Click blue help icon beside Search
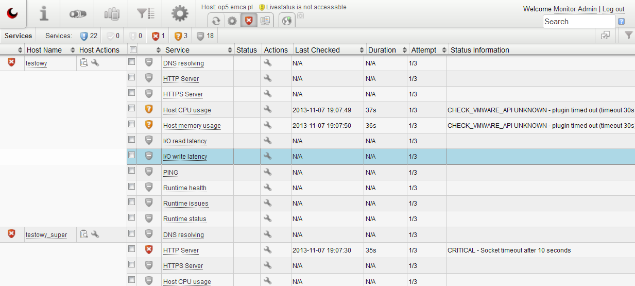This screenshot has width=635, height=286. [621, 22]
